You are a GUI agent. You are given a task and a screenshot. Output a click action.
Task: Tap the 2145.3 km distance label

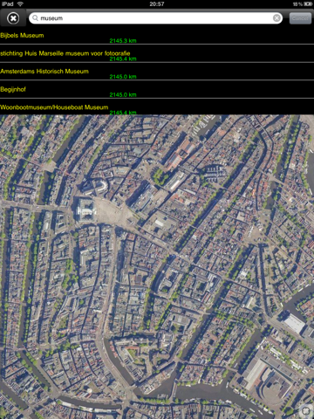pos(123,41)
